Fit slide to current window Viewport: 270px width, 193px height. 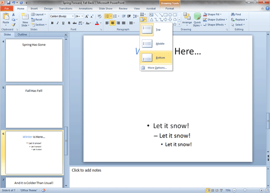pos(267,190)
